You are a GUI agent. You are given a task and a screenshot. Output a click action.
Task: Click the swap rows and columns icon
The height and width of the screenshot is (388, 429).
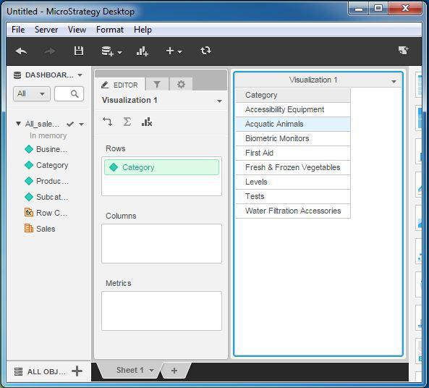tap(108, 122)
